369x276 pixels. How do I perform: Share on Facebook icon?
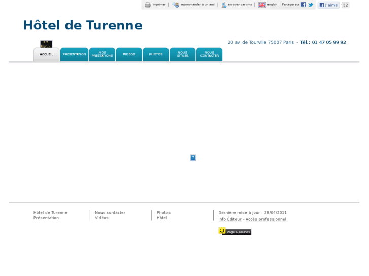click(x=304, y=5)
